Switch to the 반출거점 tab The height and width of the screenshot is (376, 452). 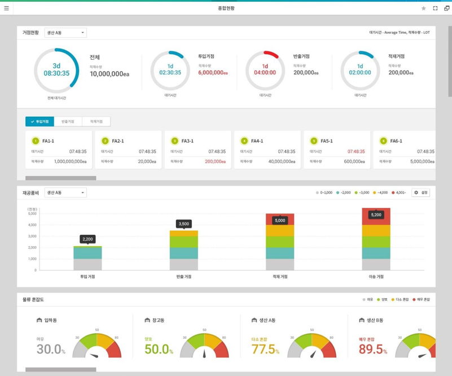(x=68, y=121)
